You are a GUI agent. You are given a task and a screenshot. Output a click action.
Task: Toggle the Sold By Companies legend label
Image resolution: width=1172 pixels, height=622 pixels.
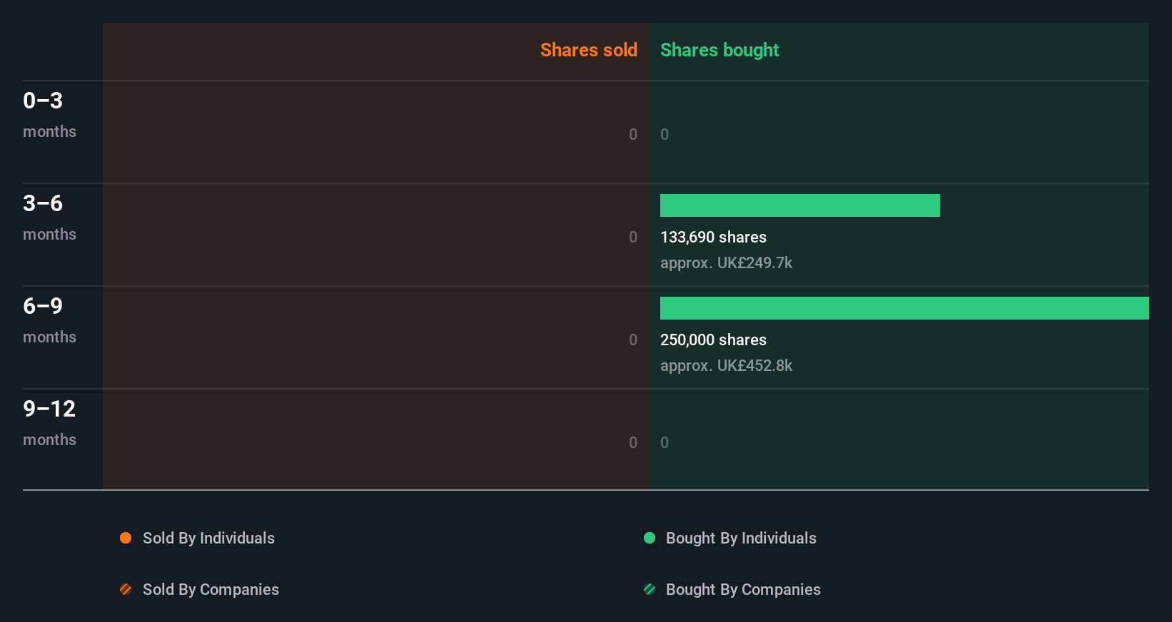click(x=211, y=590)
